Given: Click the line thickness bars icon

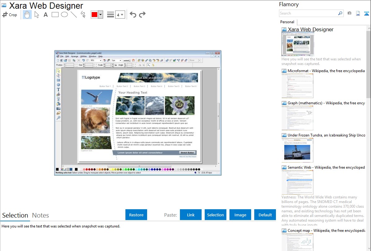Looking at the screenshot, I should pyautogui.click(x=111, y=15).
